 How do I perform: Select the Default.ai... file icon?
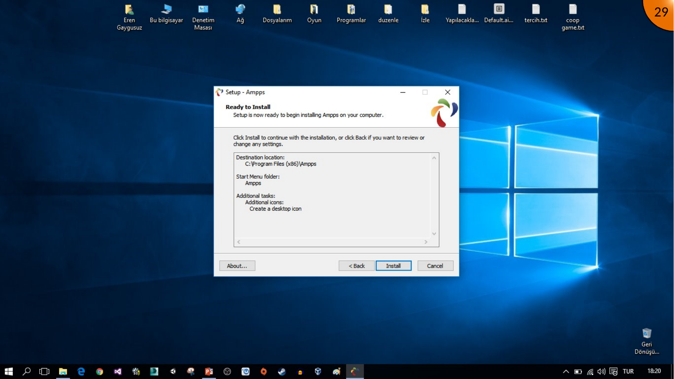pos(499,14)
